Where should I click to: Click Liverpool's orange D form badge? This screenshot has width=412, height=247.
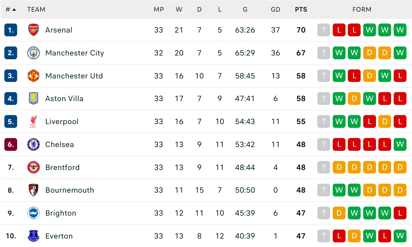tap(384, 121)
